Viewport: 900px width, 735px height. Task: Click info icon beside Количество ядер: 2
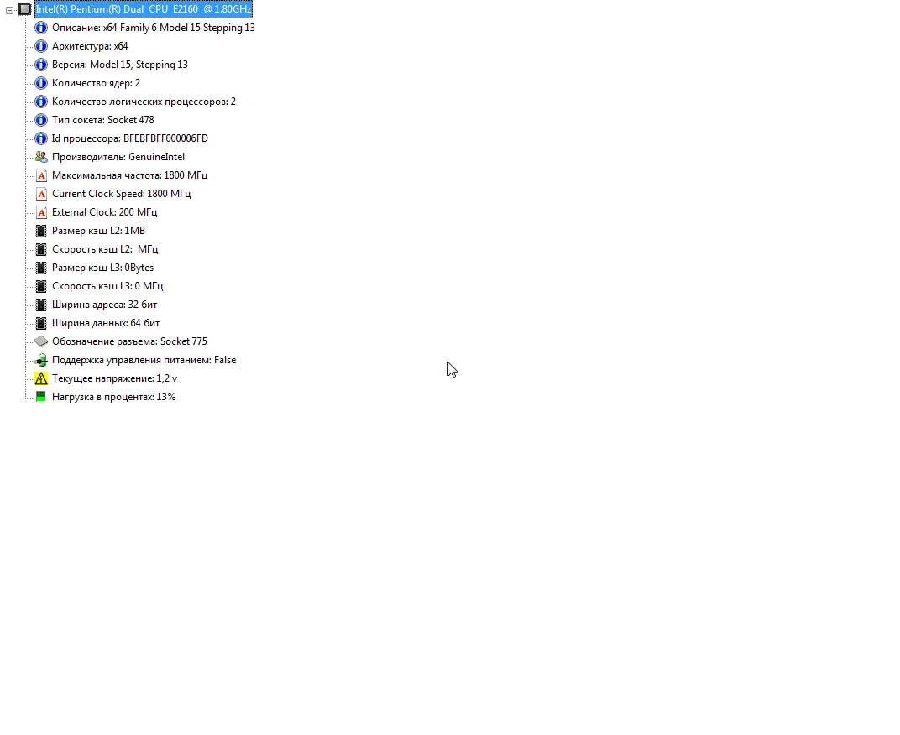click(x=41, y=83)
